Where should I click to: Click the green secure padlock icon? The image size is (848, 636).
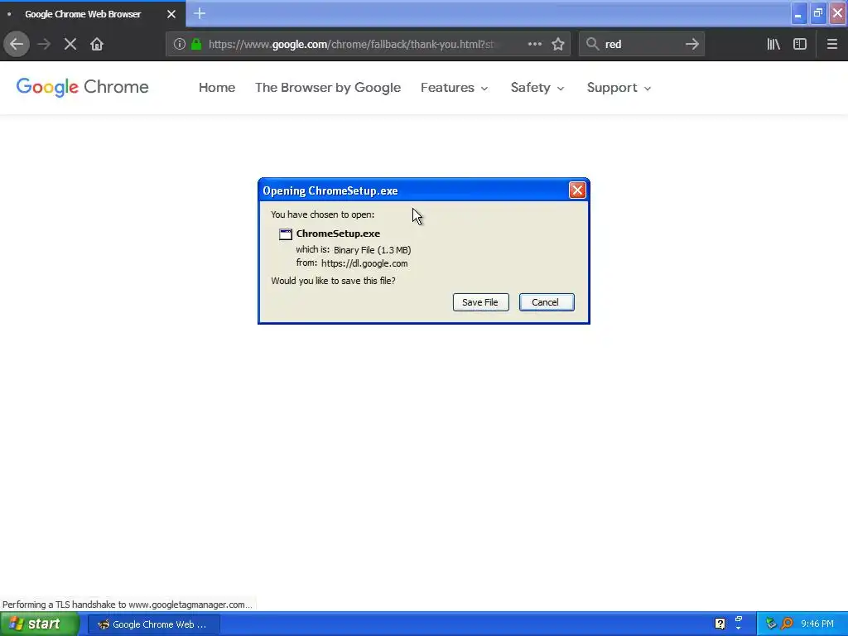pos(196,44)
